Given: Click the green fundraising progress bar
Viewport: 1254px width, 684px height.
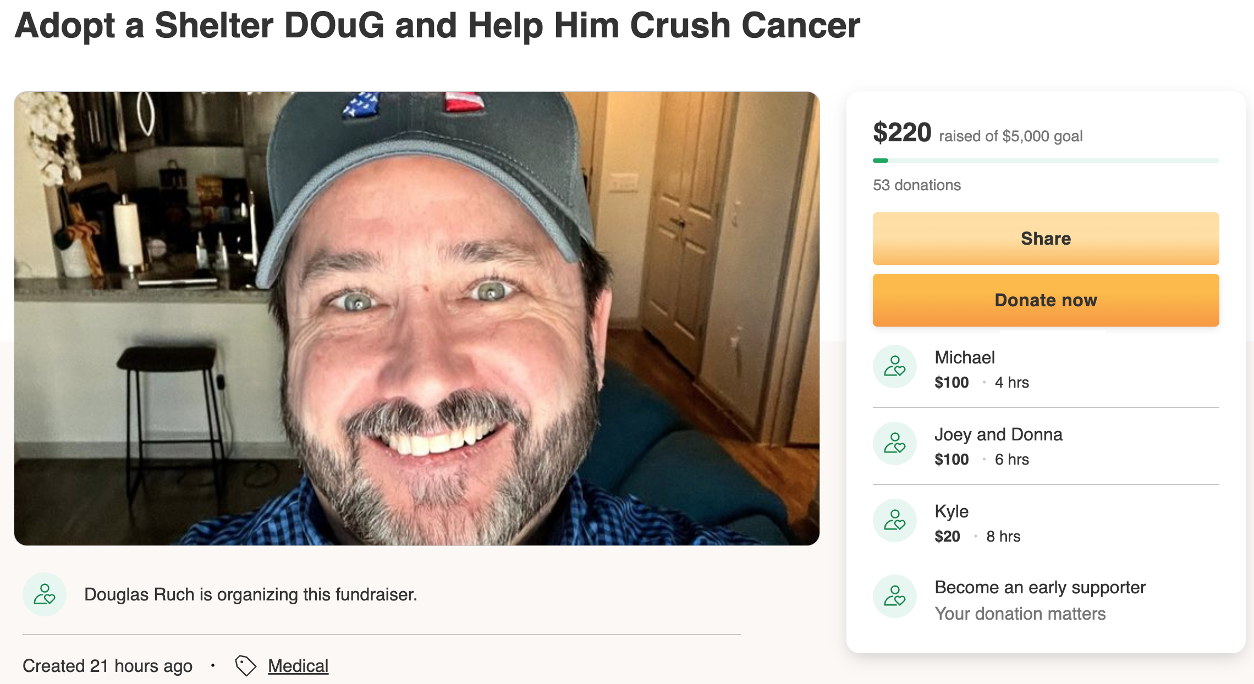Looking at the screenshot, I should point(1046,161).
